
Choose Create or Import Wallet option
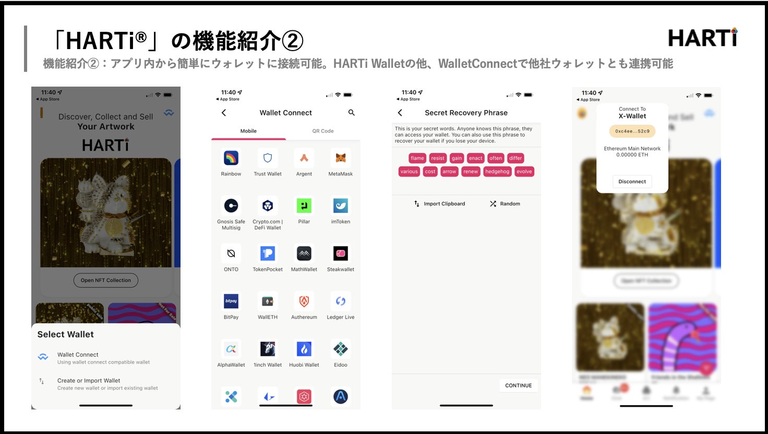106,384
